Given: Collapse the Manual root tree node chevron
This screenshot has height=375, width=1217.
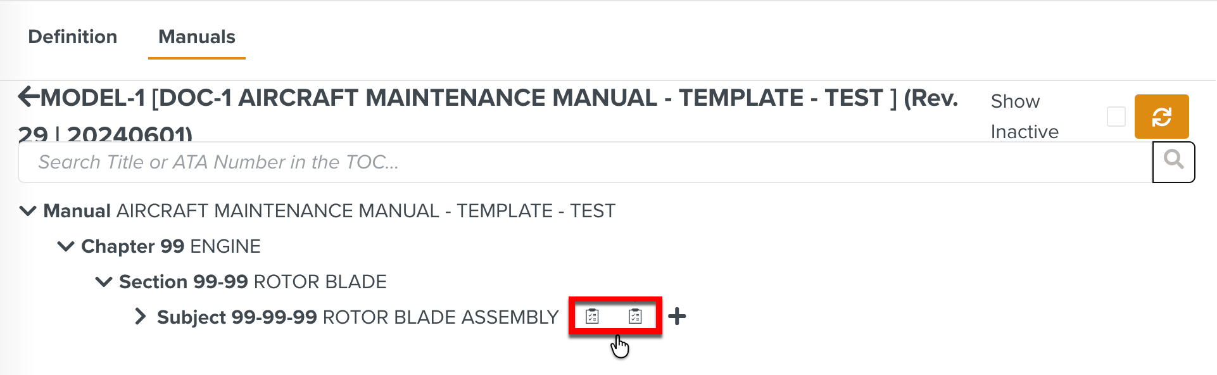Looking at the screenshot, I should pos(28,211).
